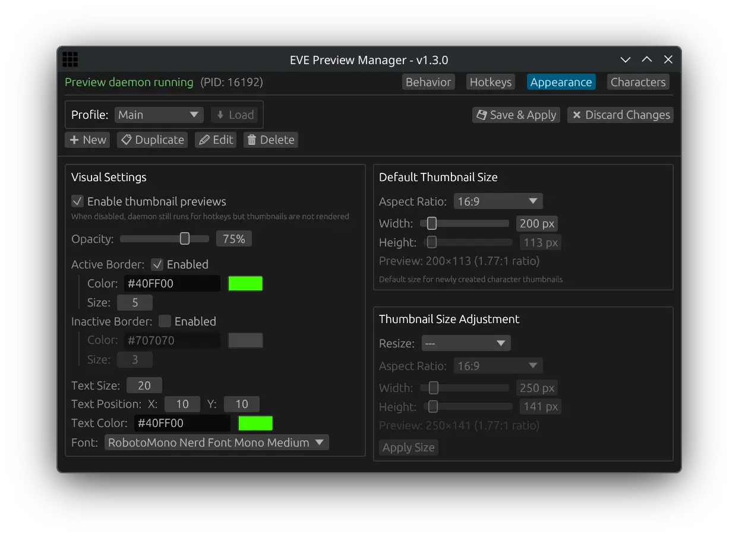739x541 pixels.
Task: Click the grid icon in the title bar
Action: 70,59
